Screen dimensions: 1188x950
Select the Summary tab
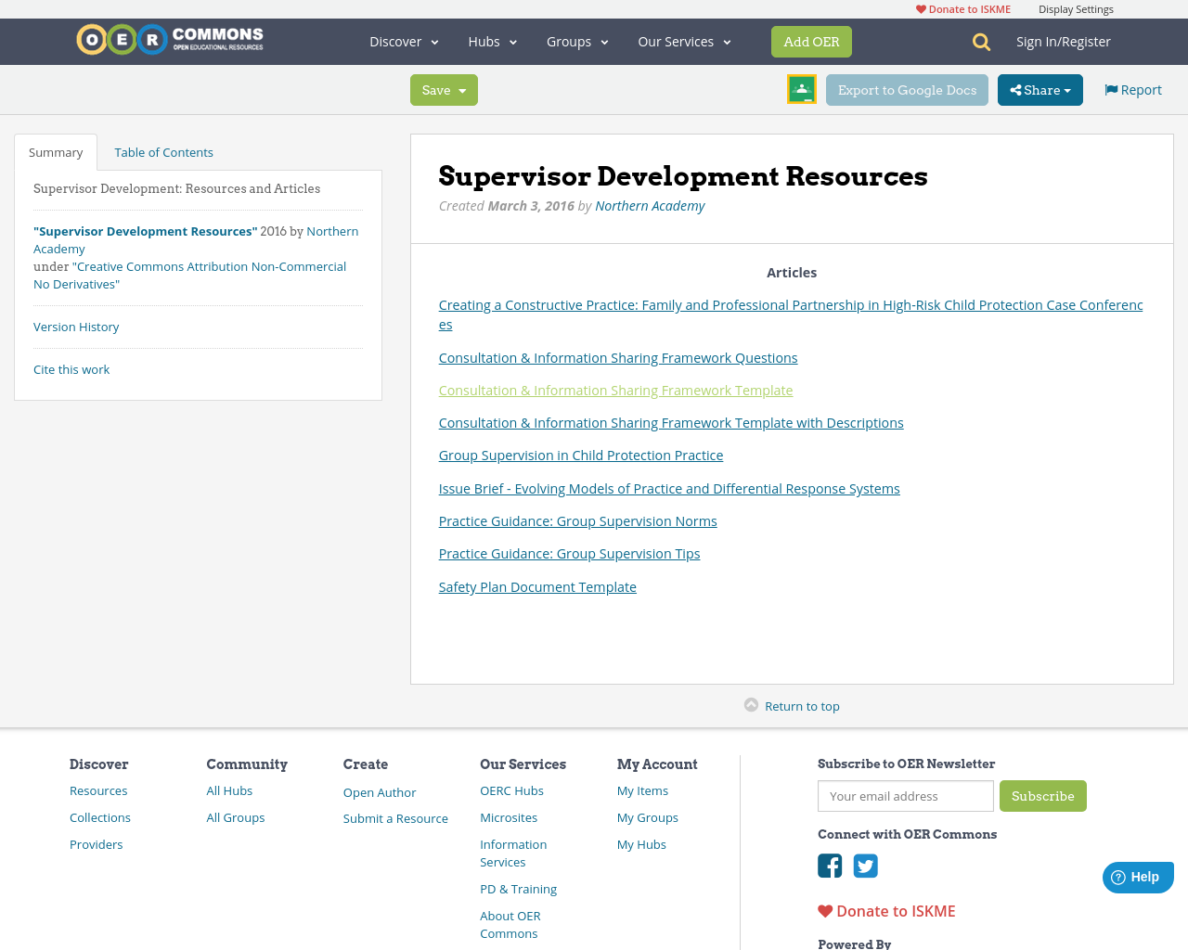point(55,151)
